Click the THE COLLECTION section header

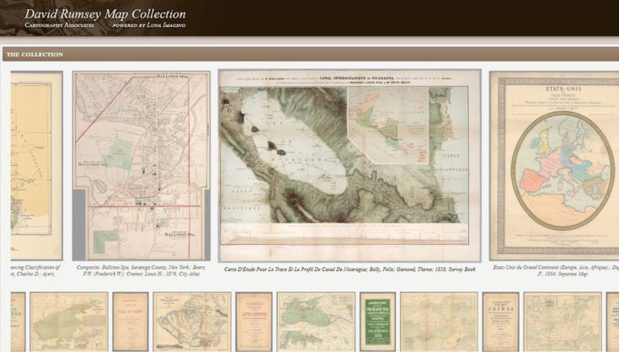(x=35, y=55)
